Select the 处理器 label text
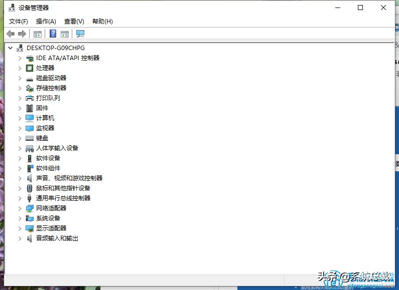 [x=45, y=68]
